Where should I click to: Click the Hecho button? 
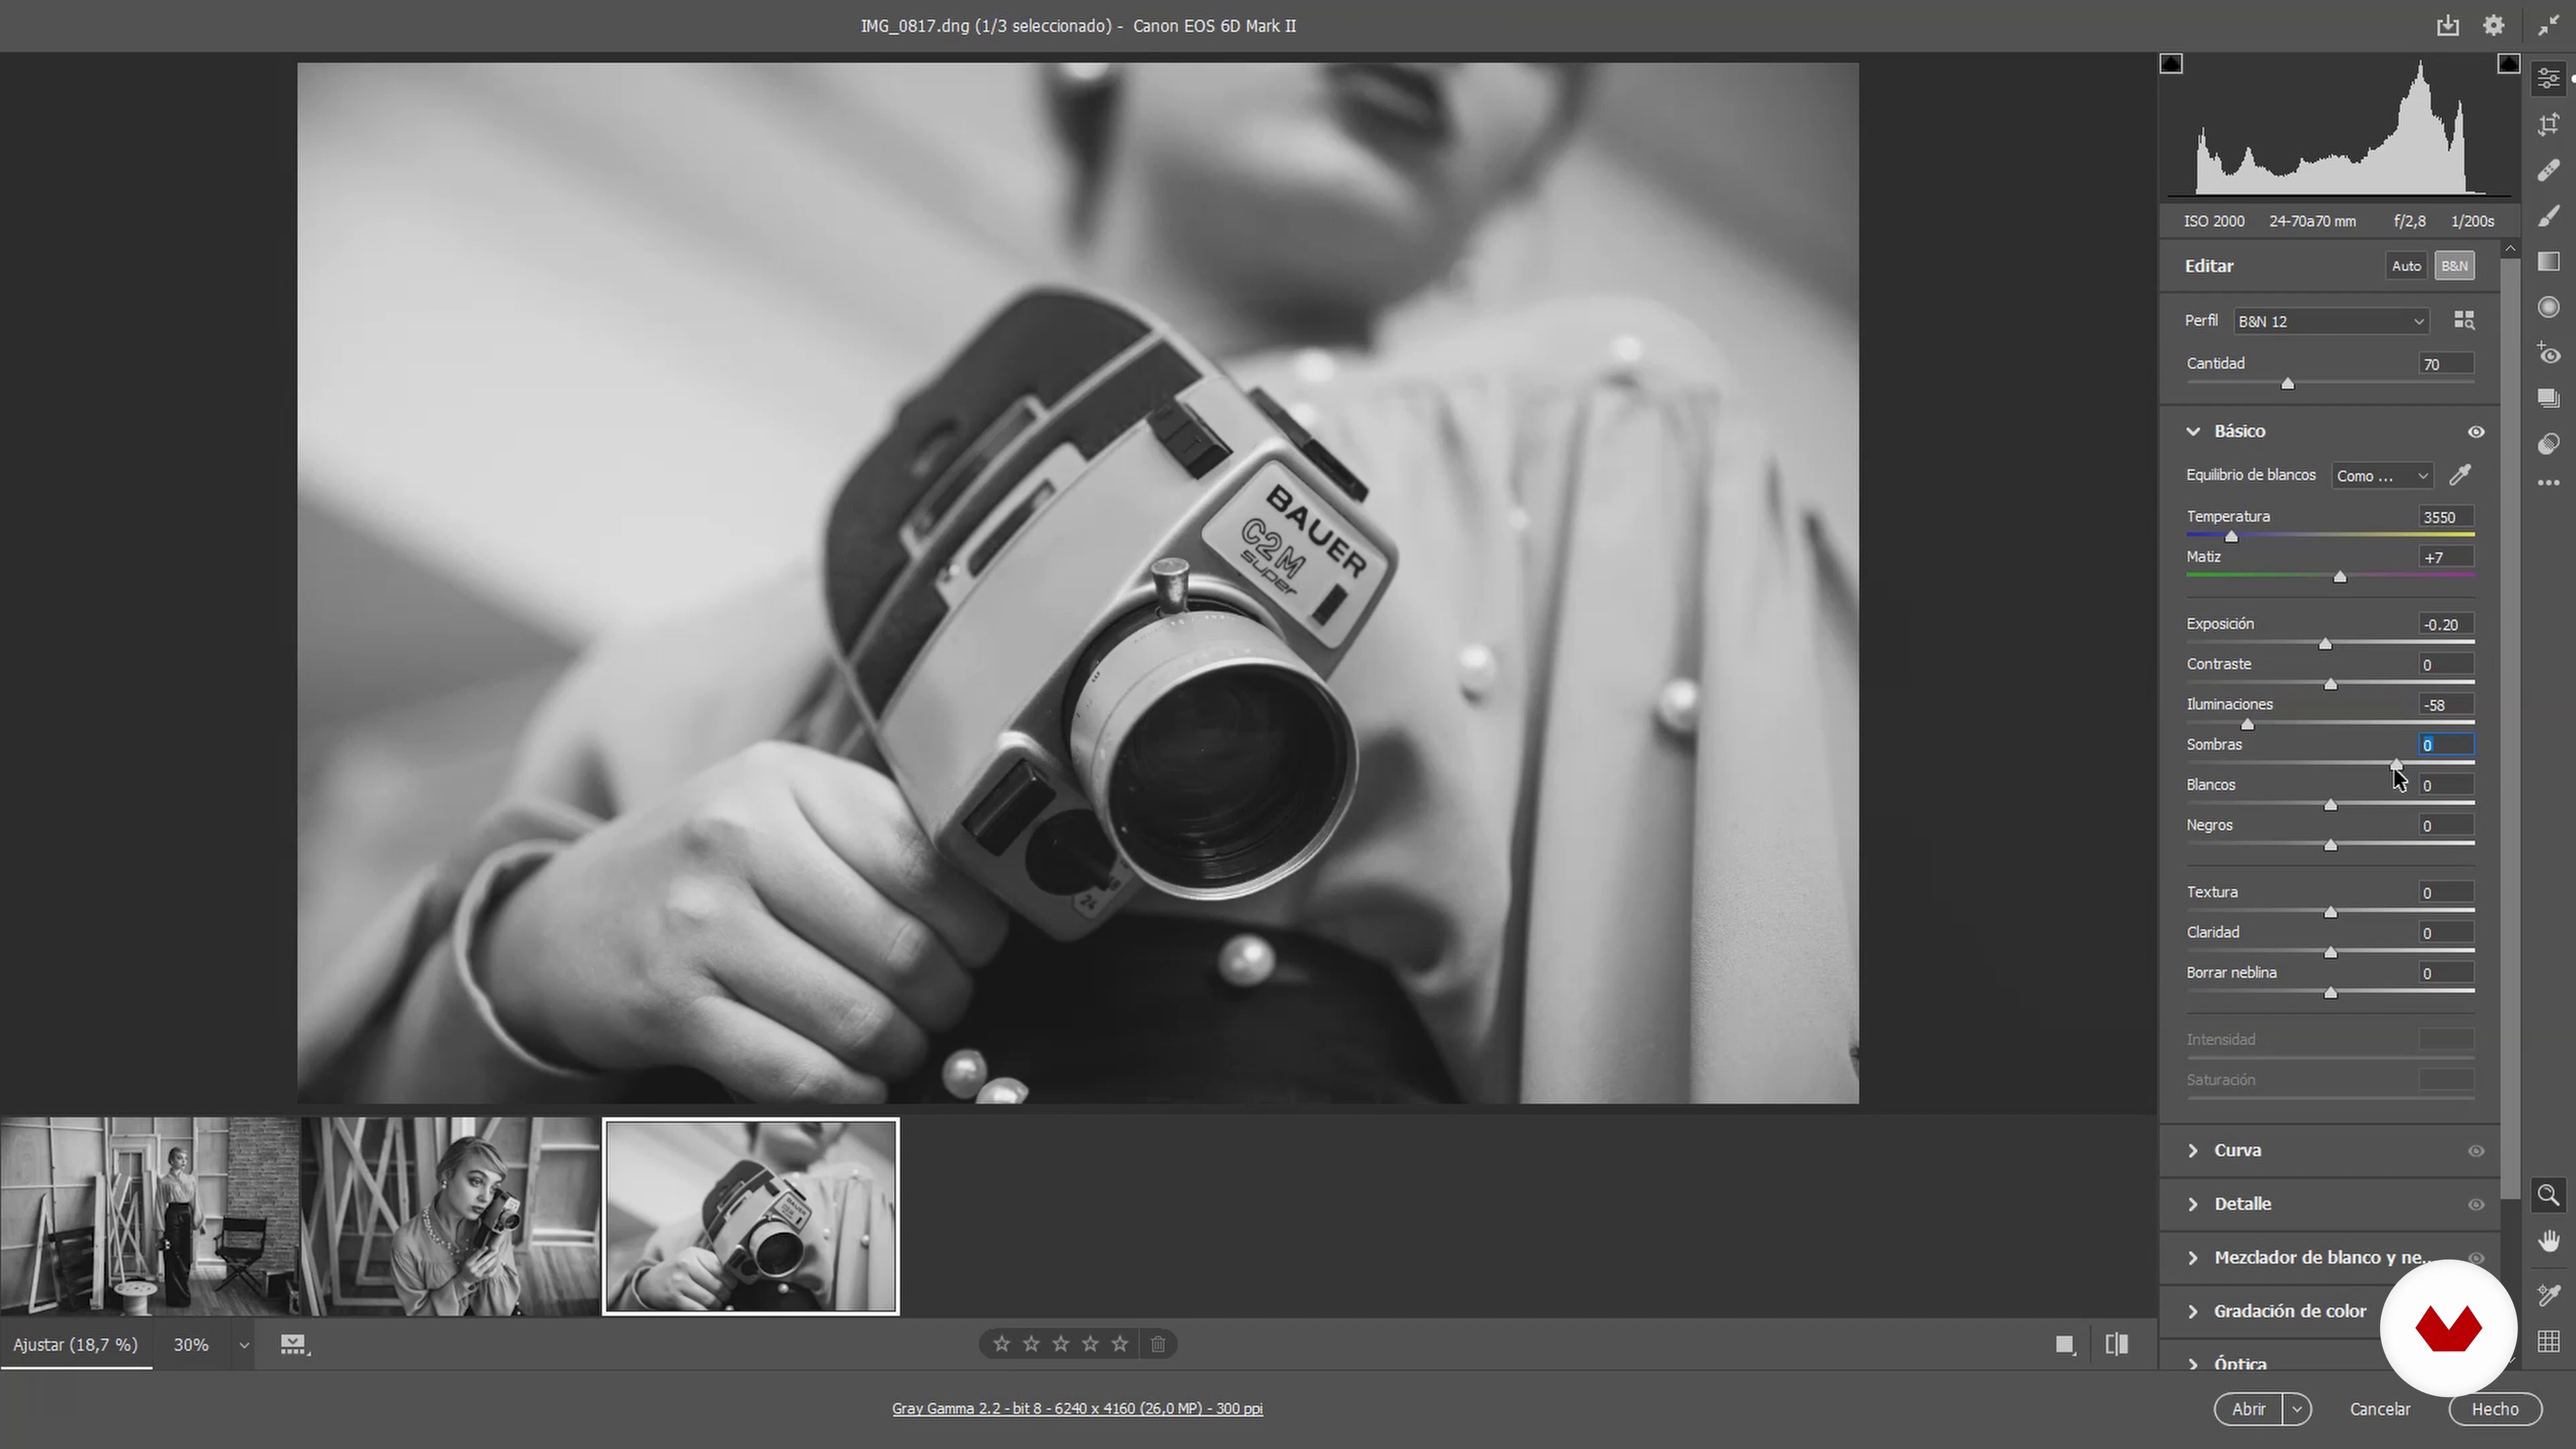click(2494, 1409)
